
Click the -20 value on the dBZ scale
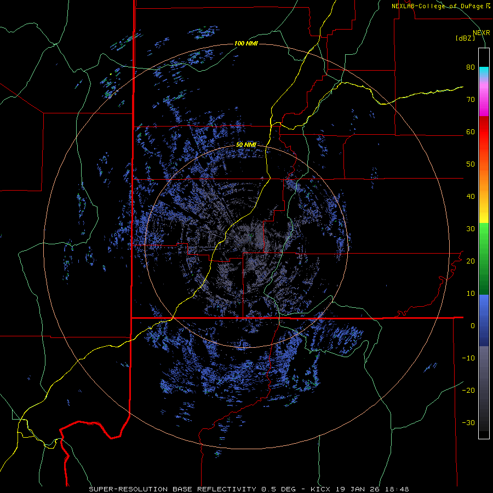click(468, 390)
